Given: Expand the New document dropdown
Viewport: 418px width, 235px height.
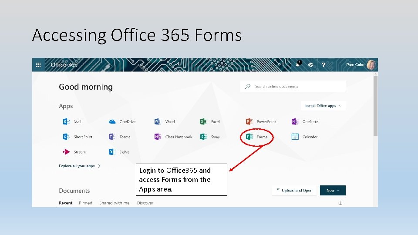Looking at the screenshot, I should (x=333, y=190).
